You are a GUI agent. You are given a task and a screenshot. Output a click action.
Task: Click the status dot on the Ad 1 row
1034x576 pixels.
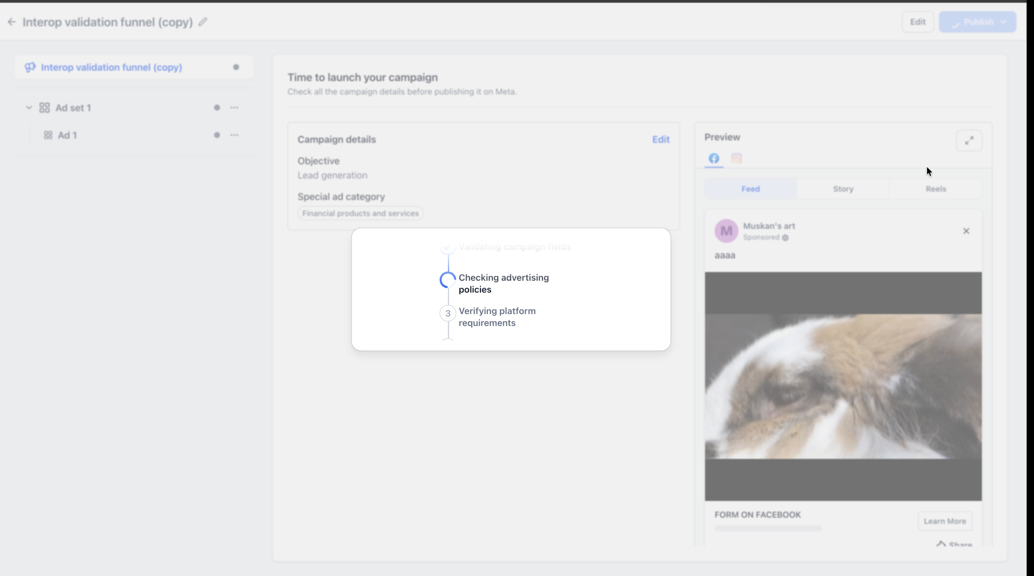point(217,135)
